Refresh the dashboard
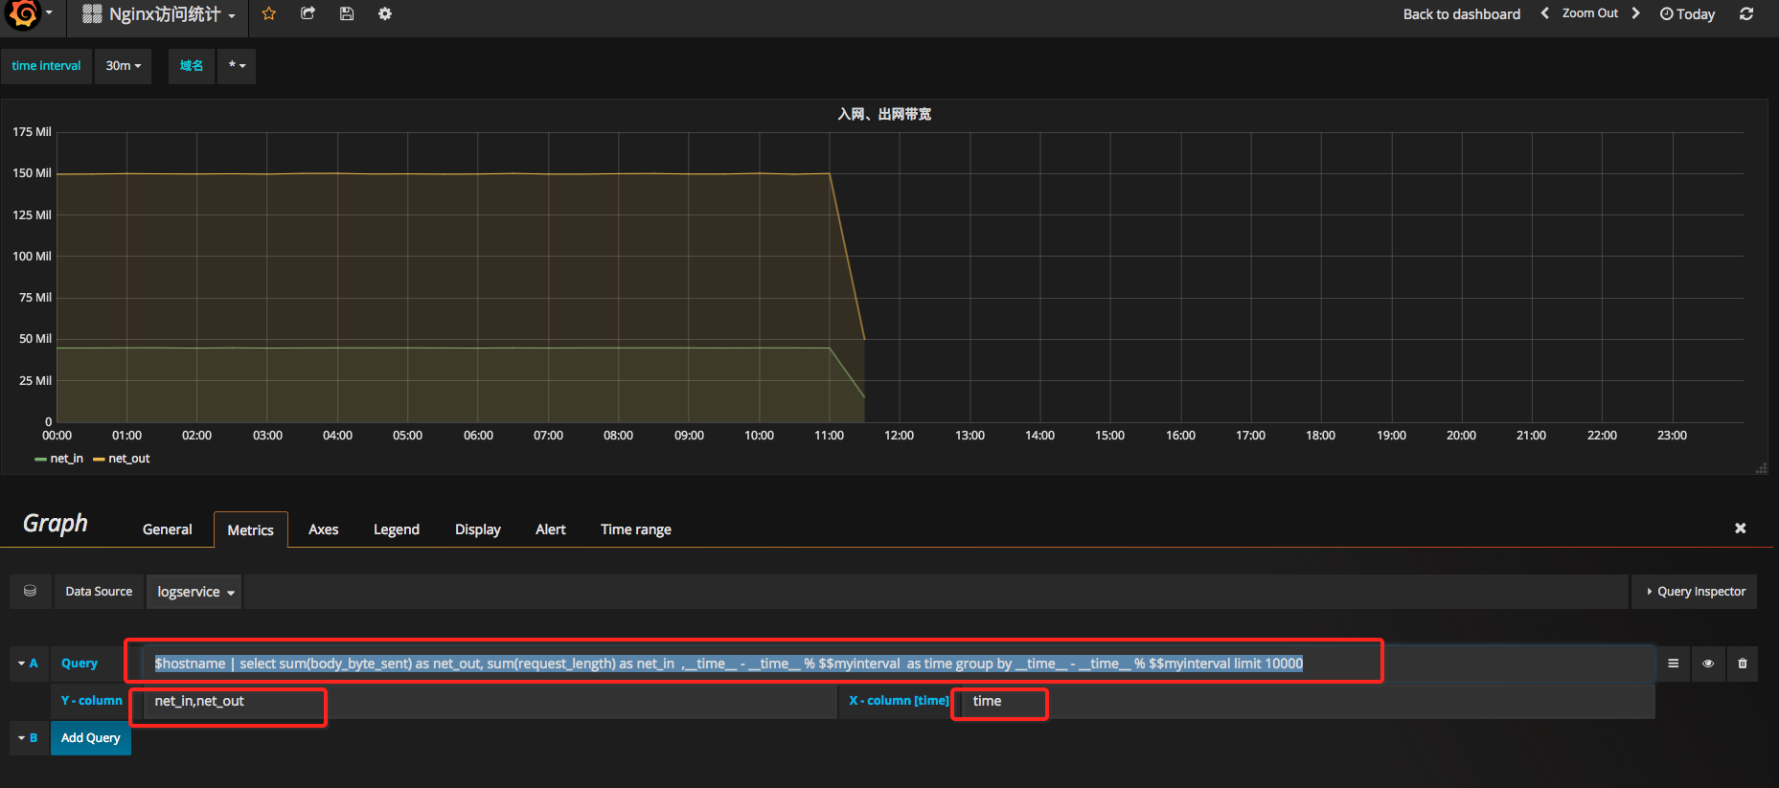The height and width of the screenshot is (788, 1779). coord(1746,13)
